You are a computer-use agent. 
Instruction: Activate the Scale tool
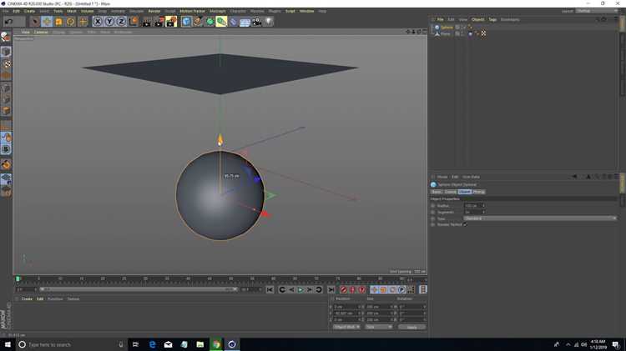pos(58,21)
